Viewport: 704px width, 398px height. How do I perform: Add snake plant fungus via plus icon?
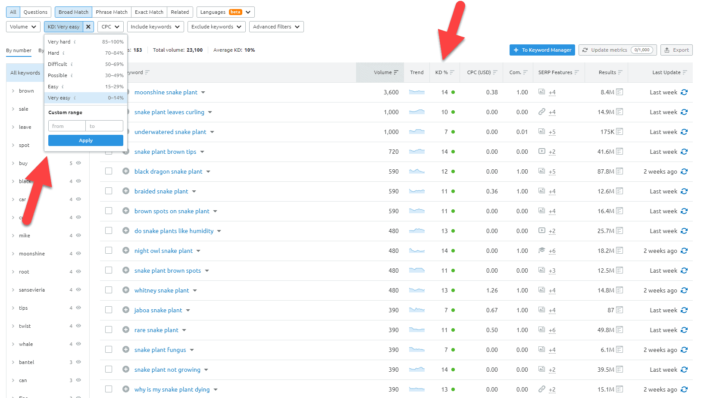click(126, 349)
